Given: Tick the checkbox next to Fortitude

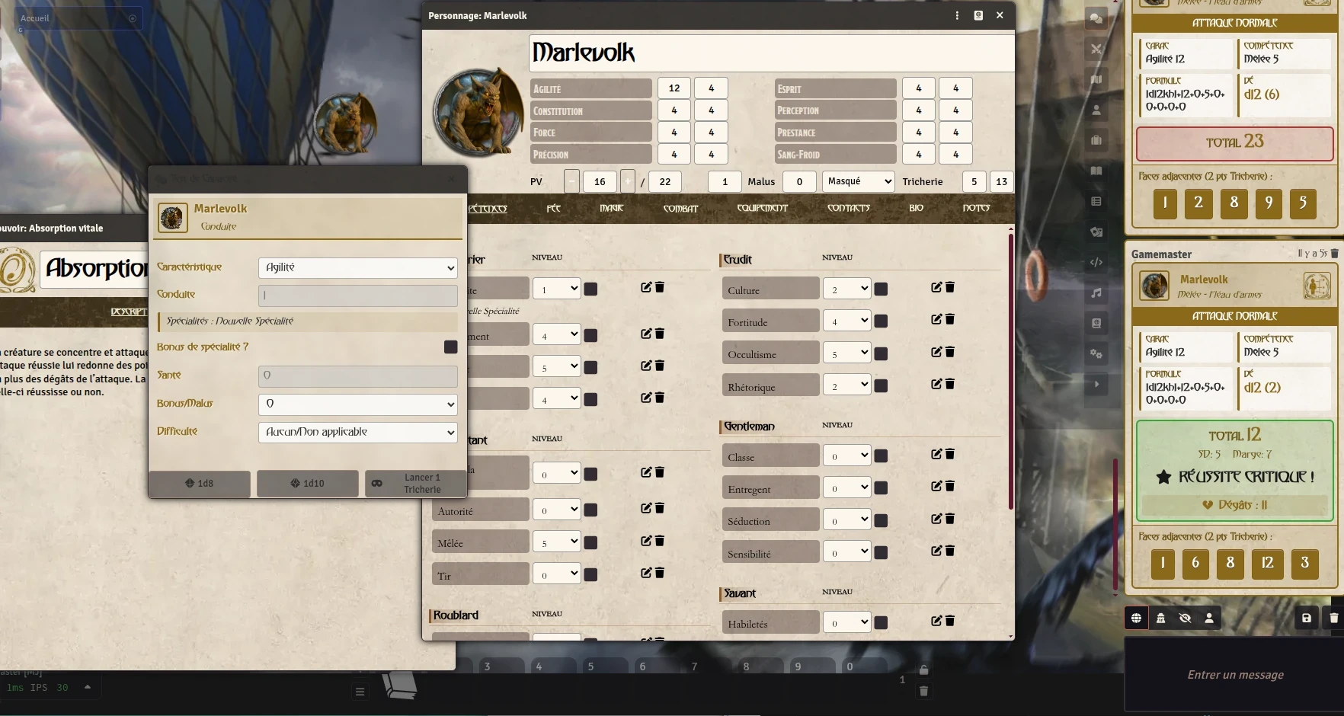Looking at the screenshot, I should click(x=881, y=321).
